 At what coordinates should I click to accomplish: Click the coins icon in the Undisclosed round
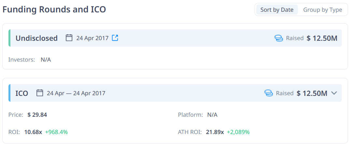point(279,38)
